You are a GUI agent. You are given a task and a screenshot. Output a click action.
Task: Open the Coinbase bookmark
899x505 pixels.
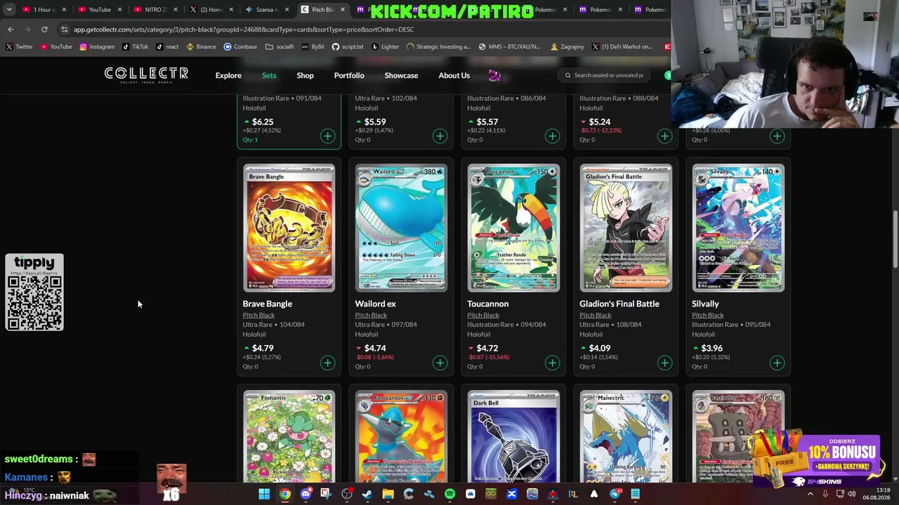point(240,47)
